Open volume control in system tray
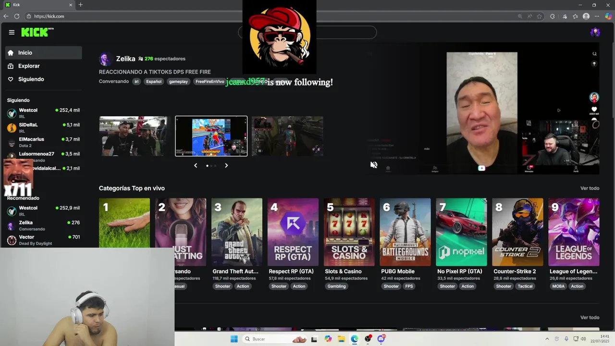The image size is (615, 346). [x=583, y=339]
